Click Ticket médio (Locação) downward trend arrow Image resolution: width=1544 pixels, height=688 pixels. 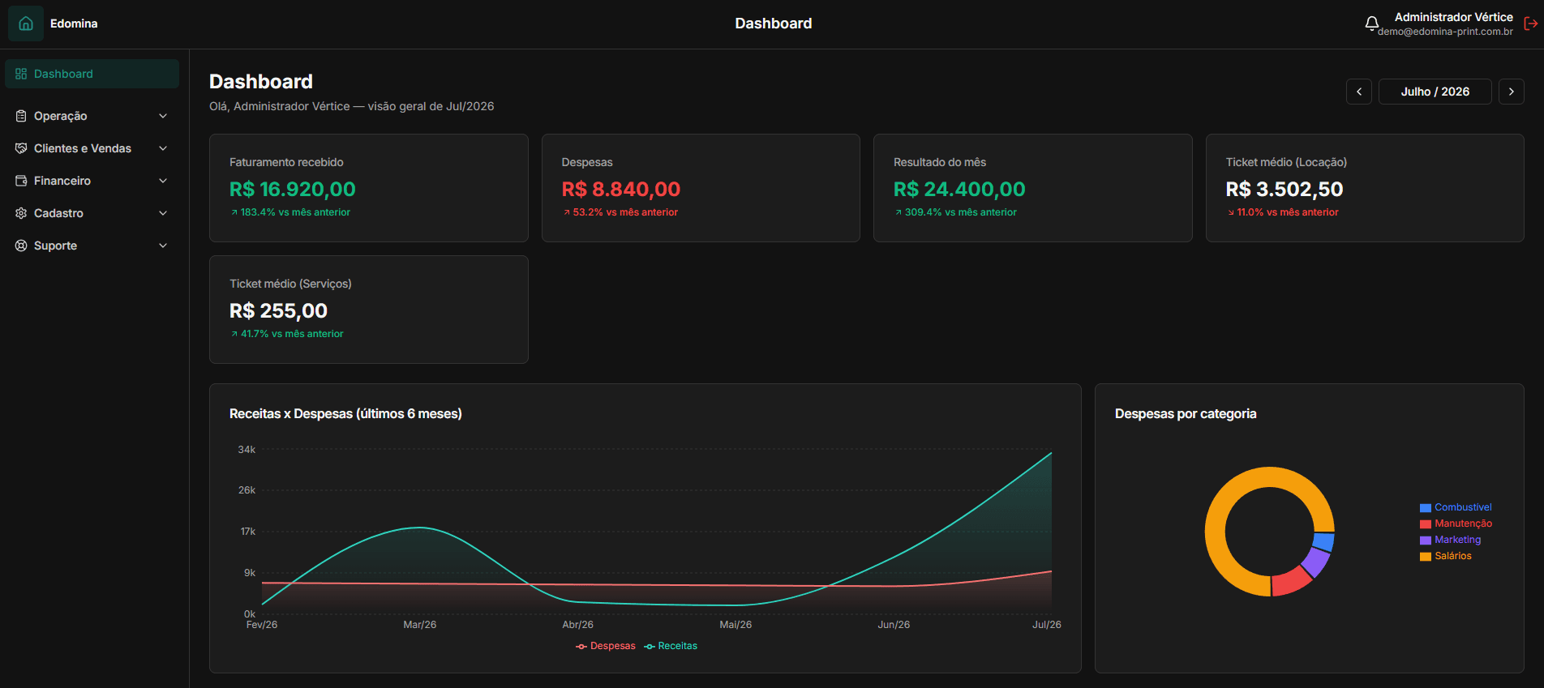click(1231, 212)
